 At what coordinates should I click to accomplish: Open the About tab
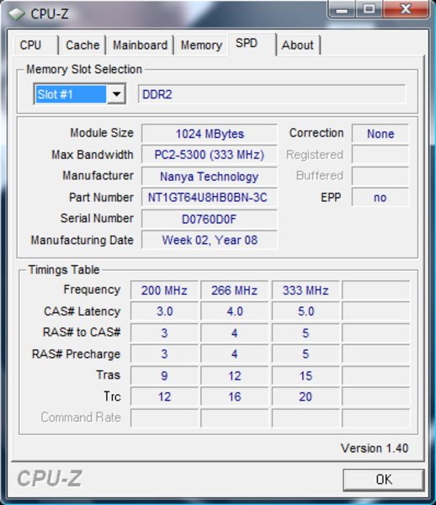coord(298,45)
